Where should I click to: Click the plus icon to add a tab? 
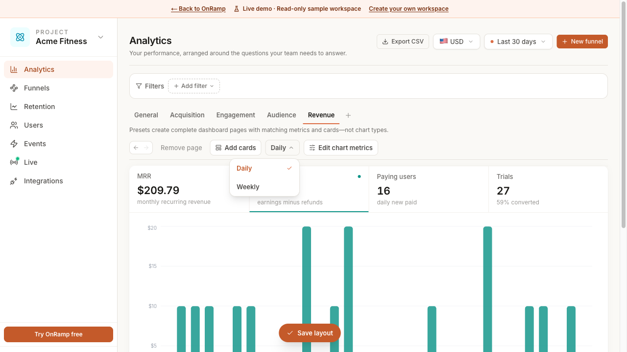point(348,115)
